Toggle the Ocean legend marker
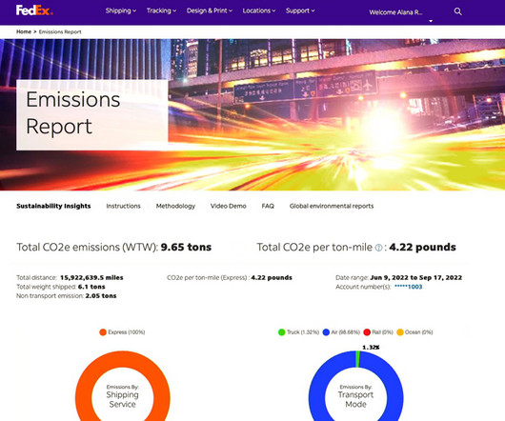This screenshot has height=421, width=505. click(400, 332)
